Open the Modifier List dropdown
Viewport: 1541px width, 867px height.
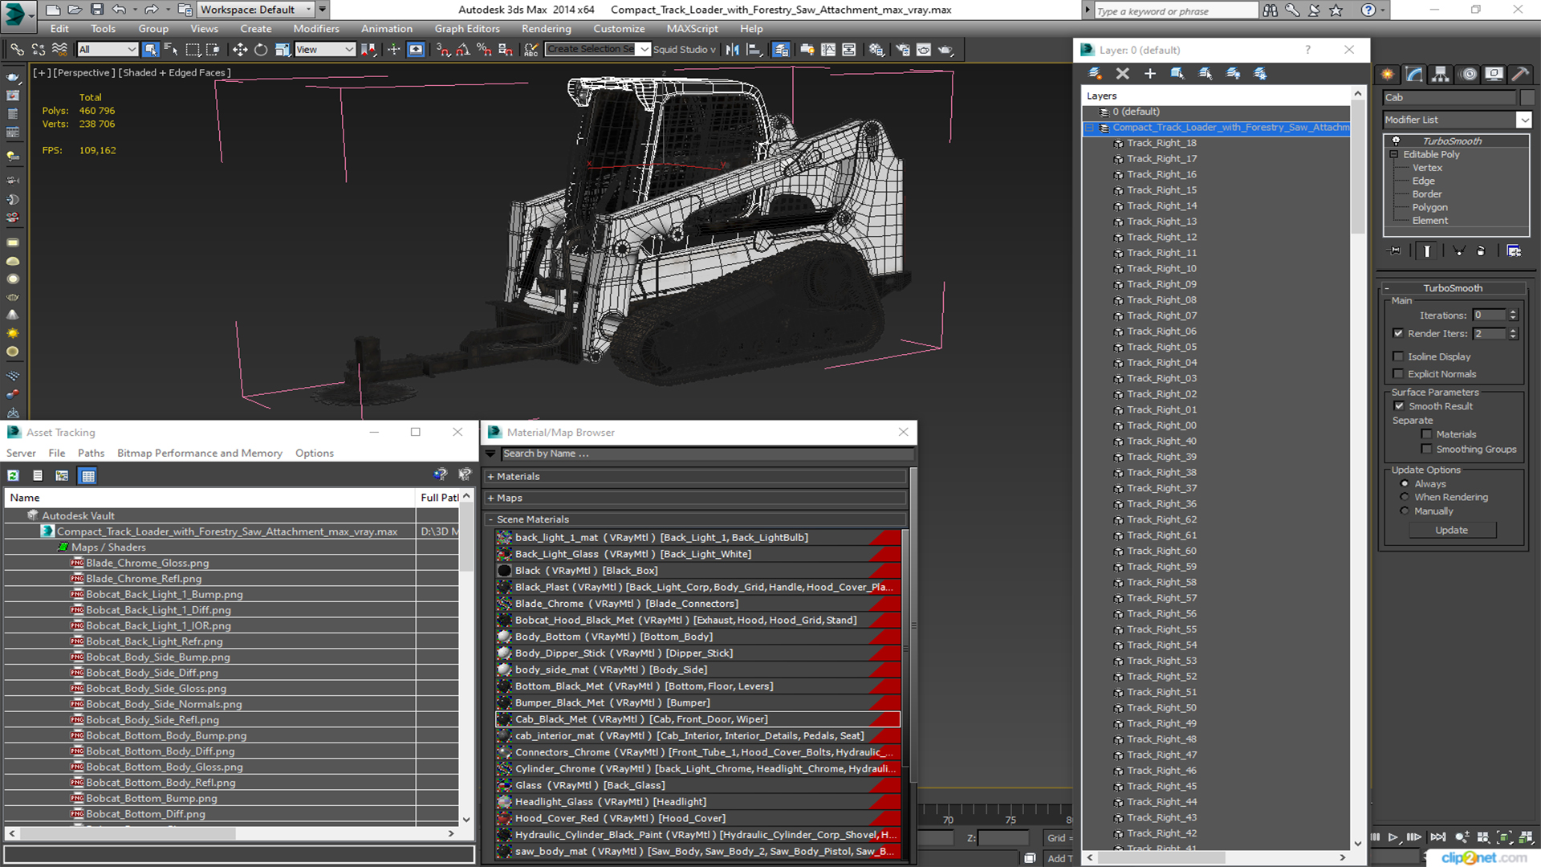click(1457, 120)
